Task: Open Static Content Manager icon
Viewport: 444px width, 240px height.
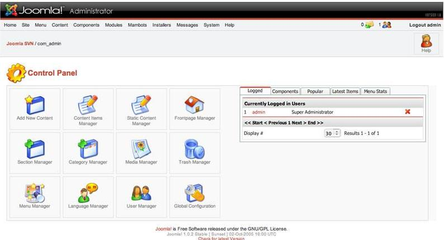Action: 141,105
